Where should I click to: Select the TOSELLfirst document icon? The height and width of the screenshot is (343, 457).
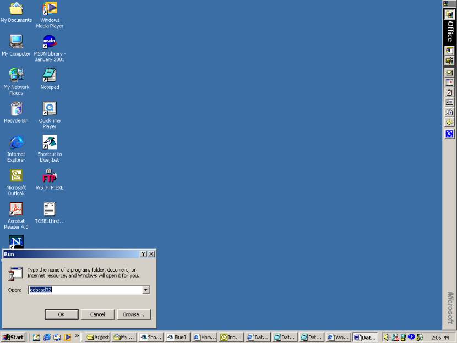50,213
